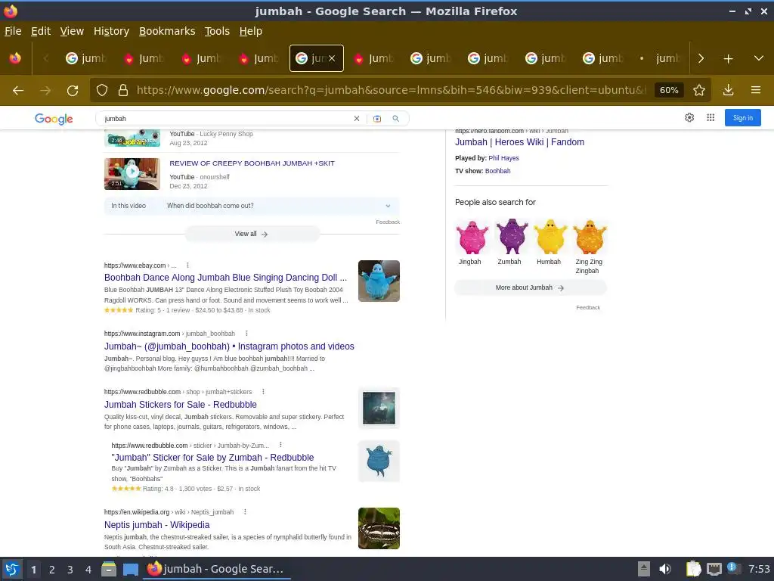This screenshot has width=774, height=581.
Task: Click the purple Zumbah thumbnail
Action: pos(512,237)
